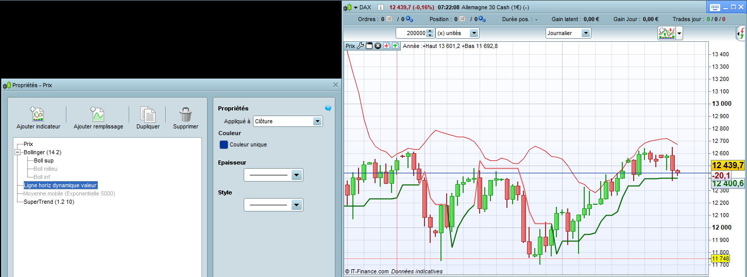This screenshot has height=277, width=747.
Task: Click the Durée pos. label
Action: click(517, 19)
